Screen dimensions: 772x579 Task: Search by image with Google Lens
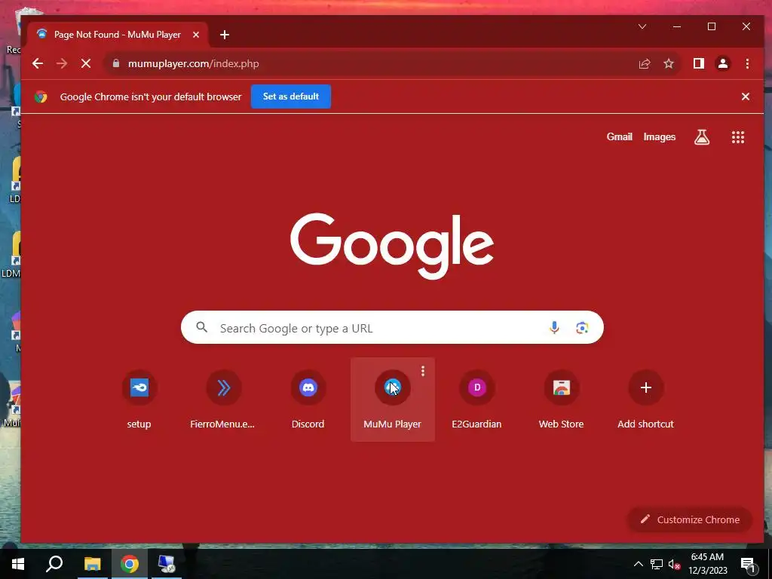tap(582, 327)
